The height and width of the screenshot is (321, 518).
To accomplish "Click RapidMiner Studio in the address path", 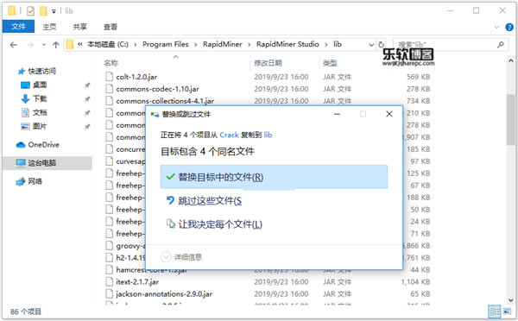I will point(287,44).
